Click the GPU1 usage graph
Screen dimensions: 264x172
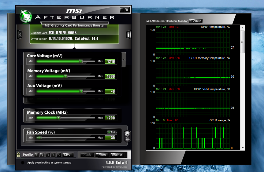click(193, 136)
